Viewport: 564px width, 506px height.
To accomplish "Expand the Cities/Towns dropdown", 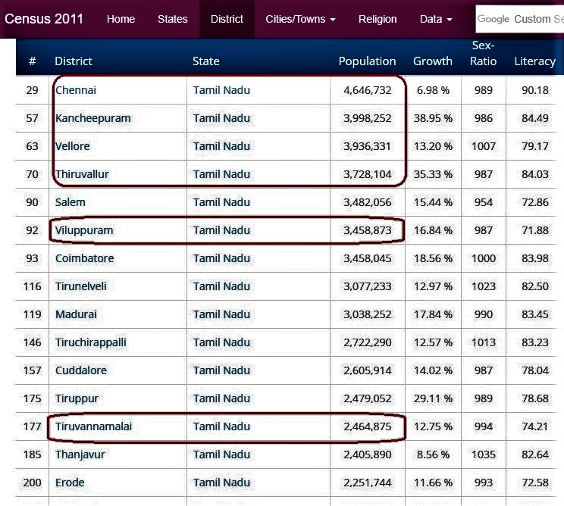I will pos(300,19).
